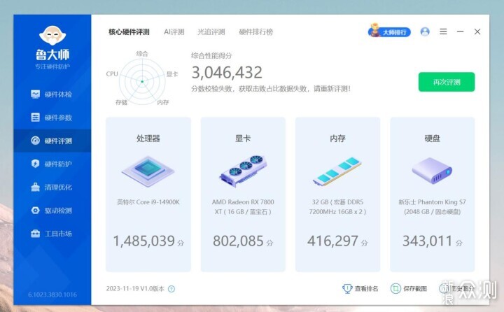Click the 内存 RAM stick icon
This screenshot has height=312, width=504.
[x=337, y=171]
